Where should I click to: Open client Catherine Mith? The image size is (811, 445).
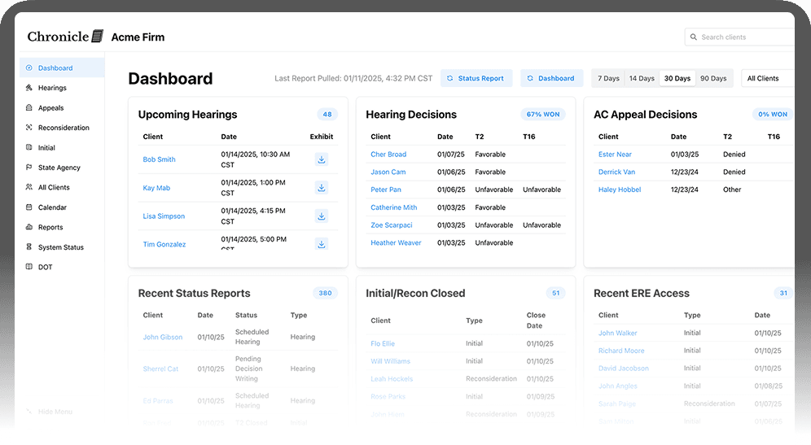click(393, 207)
